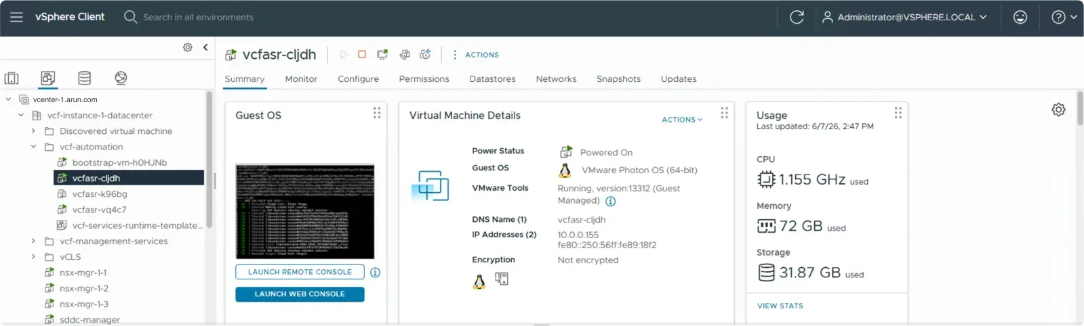The width and height of the screenshot is (1084, 326).
Task: Open the summary page customize gear
Action: pos(1058,110)
